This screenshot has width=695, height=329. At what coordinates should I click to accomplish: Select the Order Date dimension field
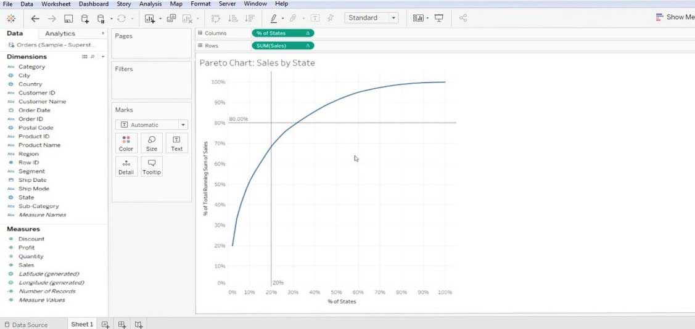34,110
